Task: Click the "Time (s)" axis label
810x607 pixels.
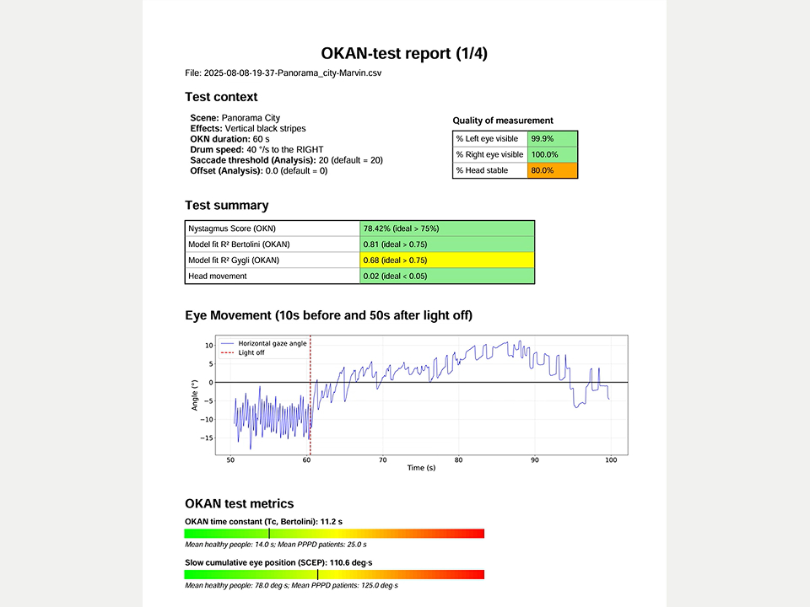Action: [x=421, y=468]
